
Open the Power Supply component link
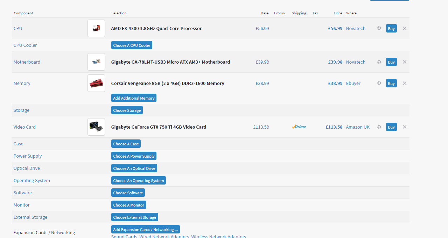click(28, 156)
